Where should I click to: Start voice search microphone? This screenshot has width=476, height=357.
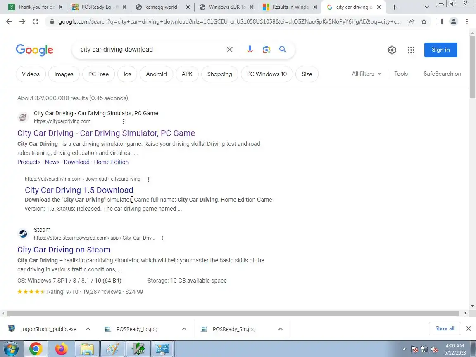click(x=250, y=50)
